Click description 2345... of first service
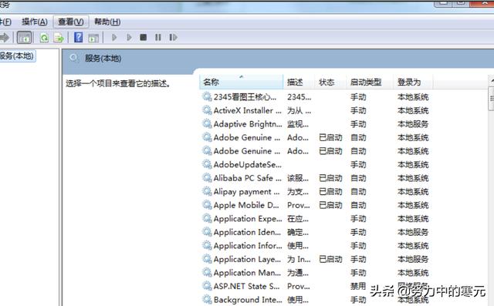Image resolution: width=494 pixels, height=306 pixels. [x=299, y=97]
